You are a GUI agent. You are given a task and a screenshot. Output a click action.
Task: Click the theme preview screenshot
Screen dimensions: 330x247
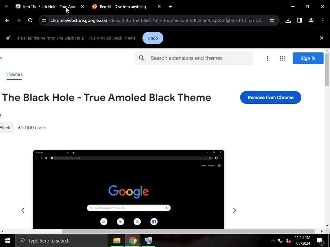129,189
